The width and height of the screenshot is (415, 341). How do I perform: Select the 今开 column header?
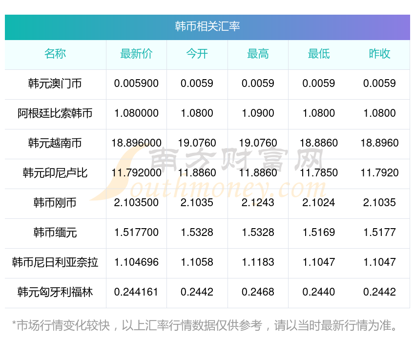pyautogui.click(x=197, y=54)
